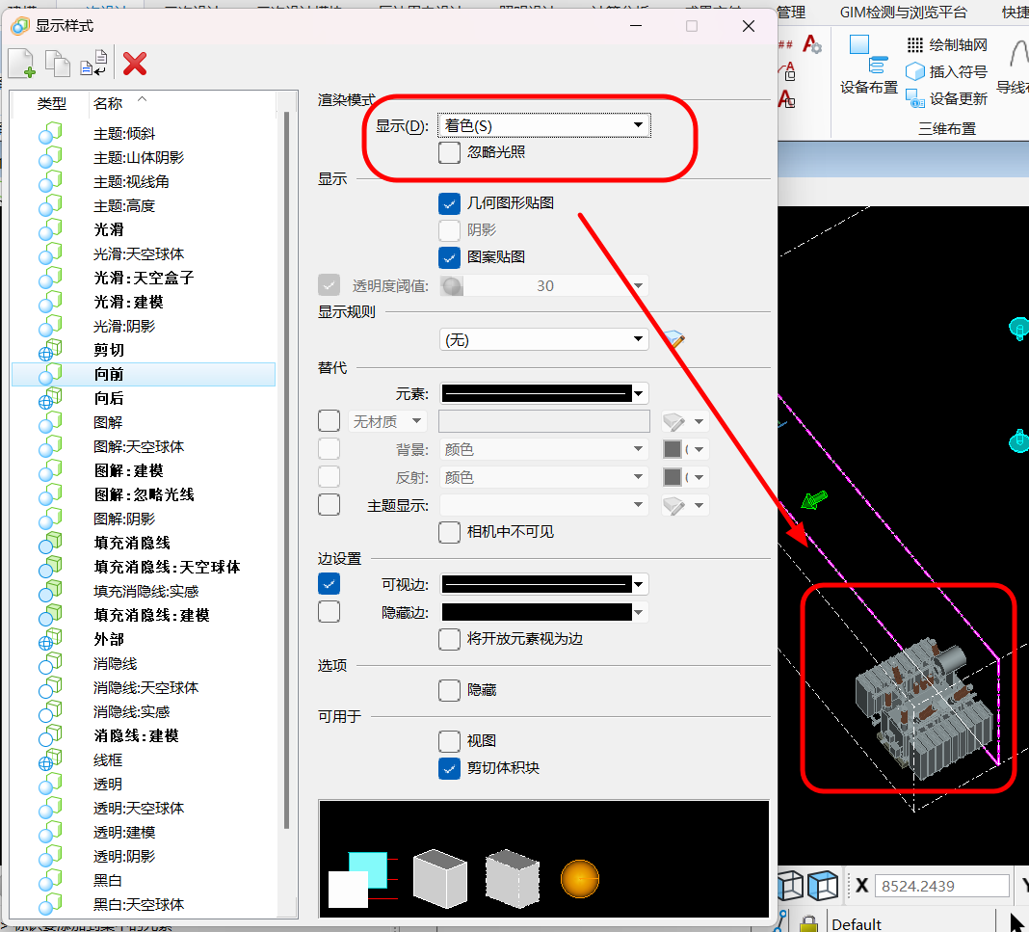Image resolution: width=1029 pixels, height=932 pixels.
Task: Uncheck 图案贴图 checkbox
Action: (x=449, y=257)
